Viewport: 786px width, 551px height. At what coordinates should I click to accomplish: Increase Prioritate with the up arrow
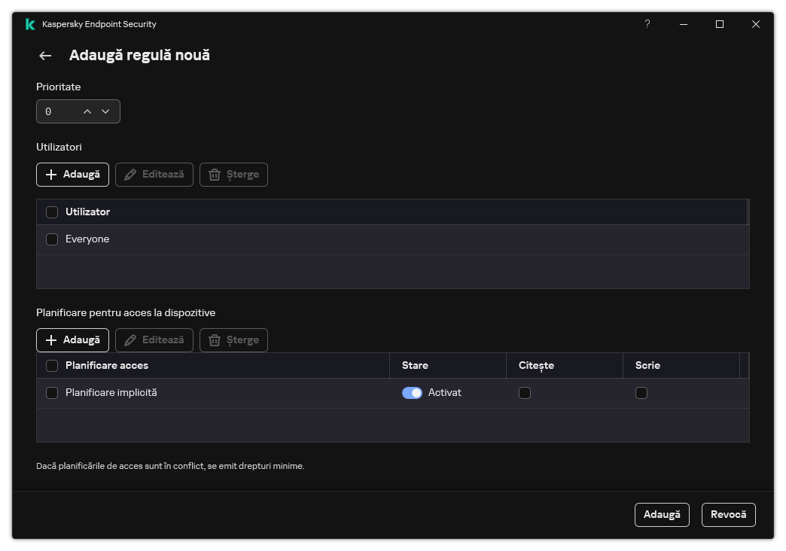pos(87,111)
